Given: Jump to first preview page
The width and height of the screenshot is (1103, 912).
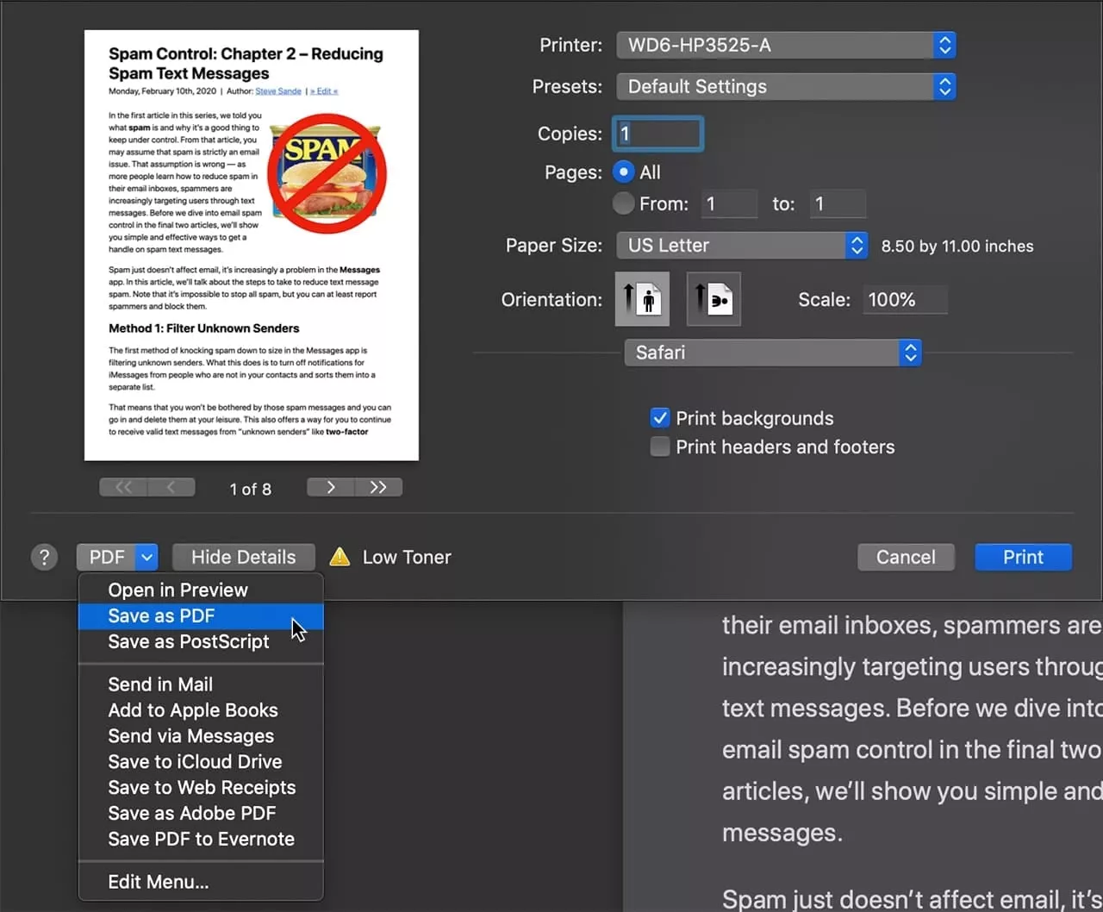Looking at the screenshot, I should 123,487.
